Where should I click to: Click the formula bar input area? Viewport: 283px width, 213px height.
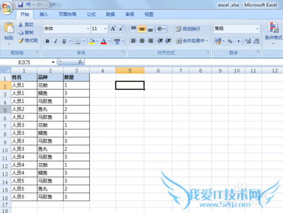click(x=184, y=62)
